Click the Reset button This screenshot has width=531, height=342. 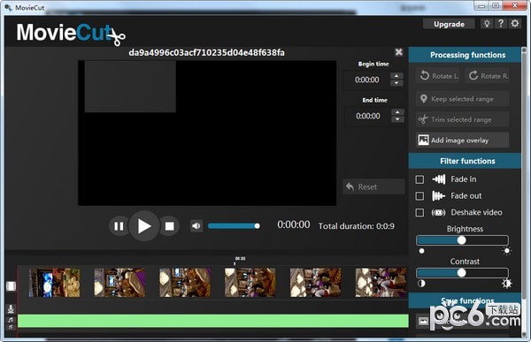[373, 186]
